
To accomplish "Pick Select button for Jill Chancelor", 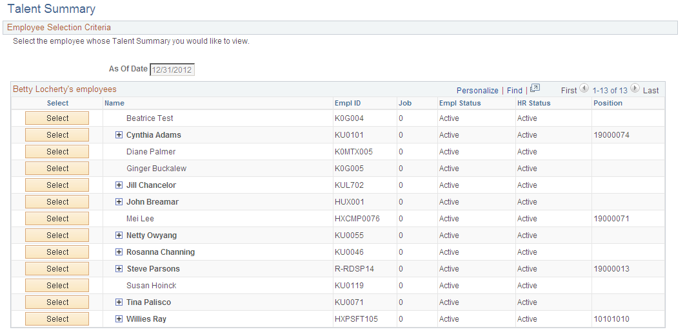I will 57,185.
